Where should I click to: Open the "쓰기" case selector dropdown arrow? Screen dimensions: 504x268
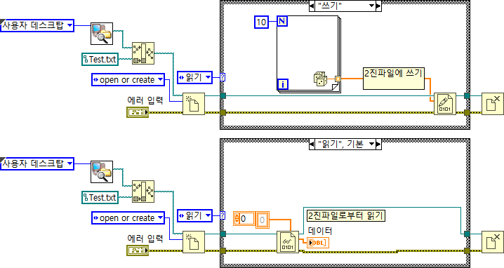click(371, 6)
